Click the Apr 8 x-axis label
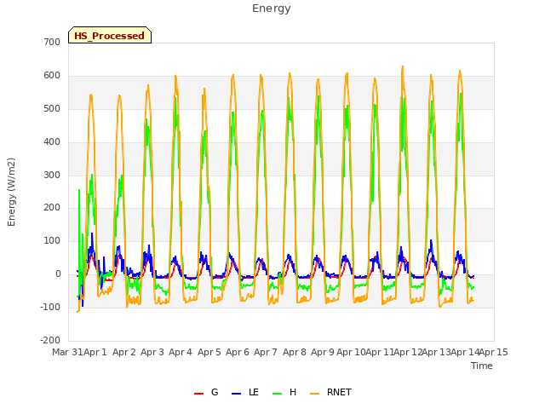 click(295, 352)
